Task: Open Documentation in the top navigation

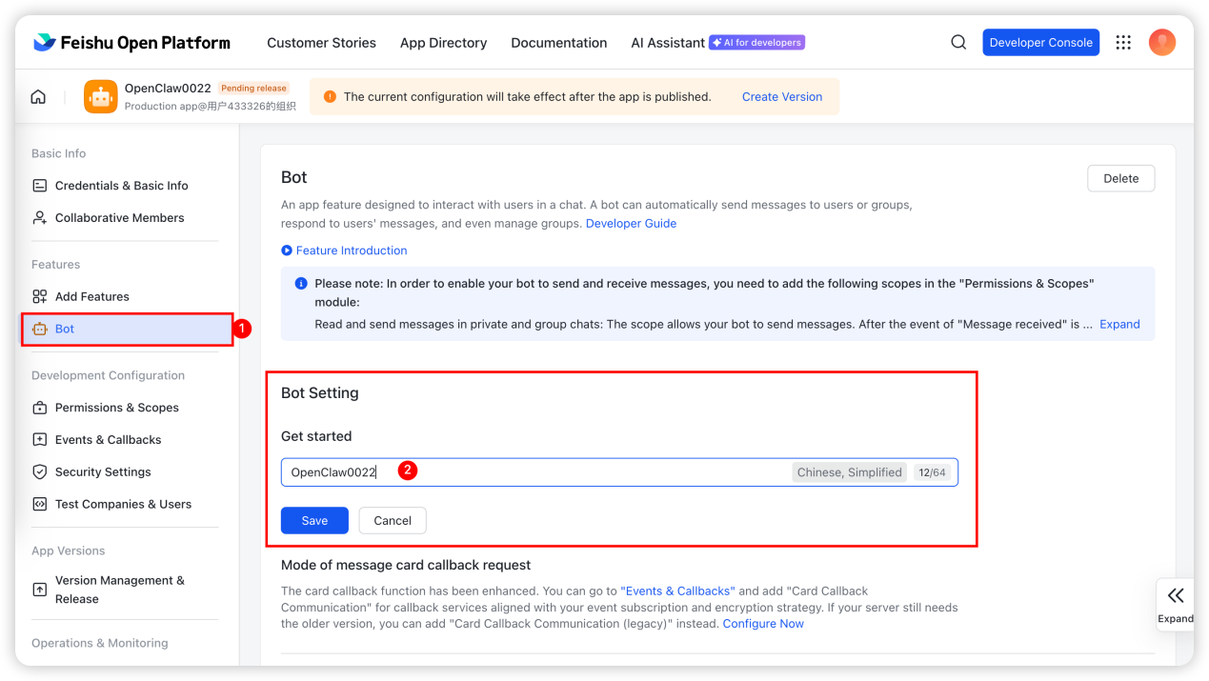Action: point(558,43)
